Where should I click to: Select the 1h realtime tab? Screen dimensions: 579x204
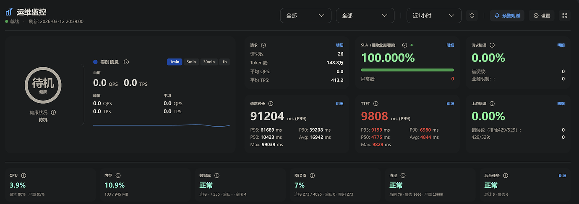click(224, 62)
